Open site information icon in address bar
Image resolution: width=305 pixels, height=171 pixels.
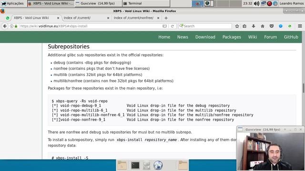pos(11,26)
